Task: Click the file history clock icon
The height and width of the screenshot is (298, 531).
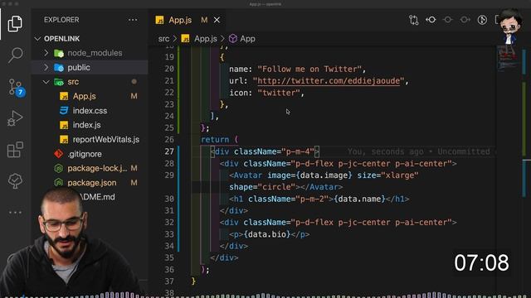Action: coord(482,20)
